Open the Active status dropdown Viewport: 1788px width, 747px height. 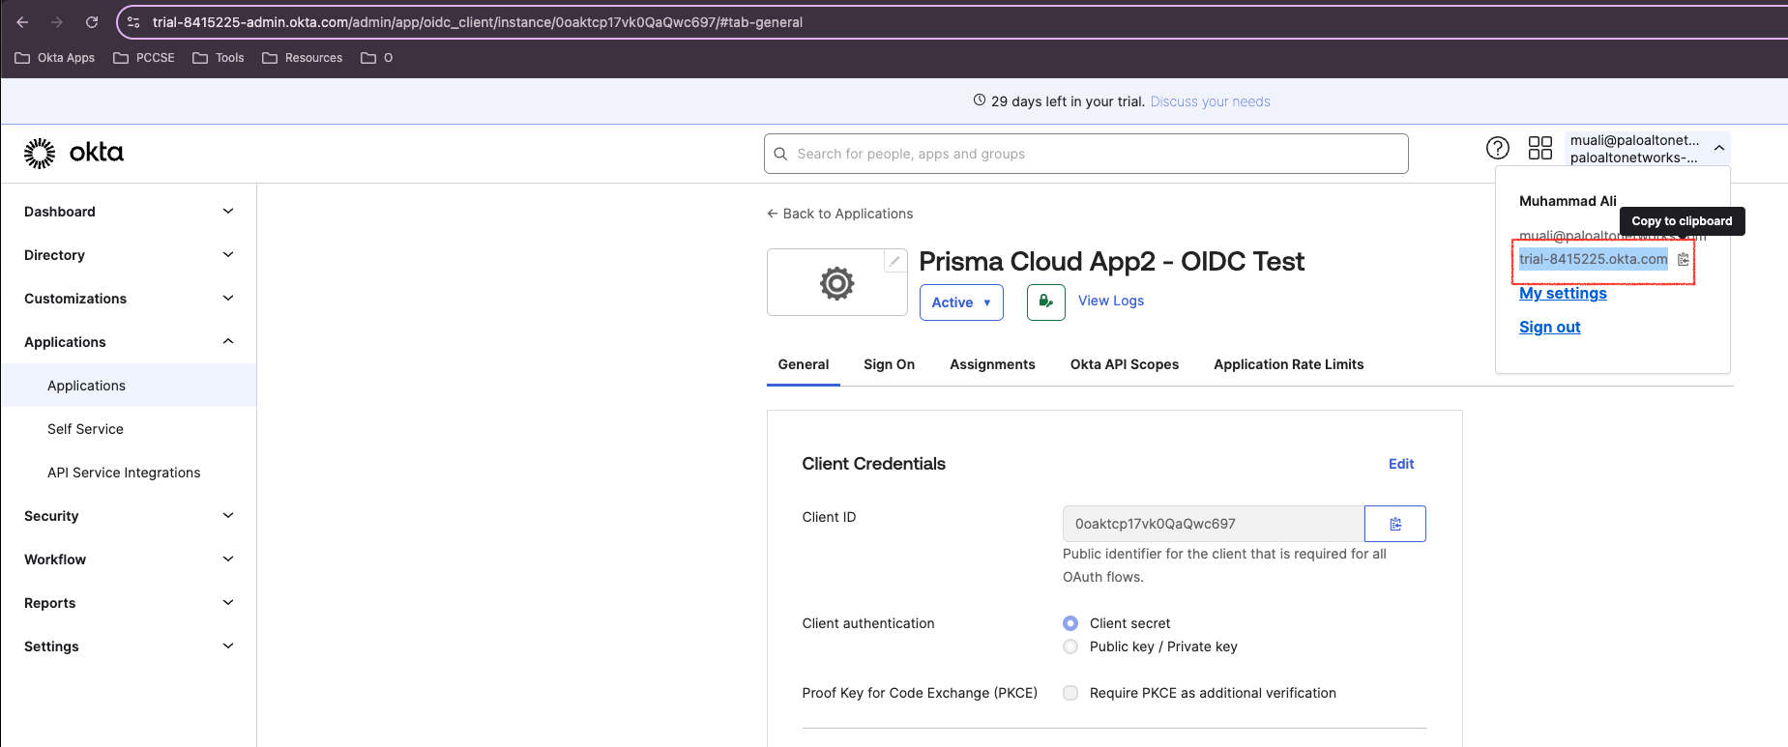[960, 302]
